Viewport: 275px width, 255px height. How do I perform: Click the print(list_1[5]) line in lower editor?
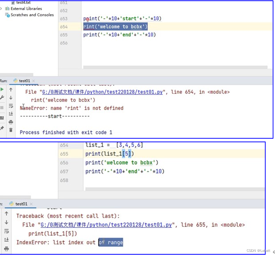pos(110,154)
